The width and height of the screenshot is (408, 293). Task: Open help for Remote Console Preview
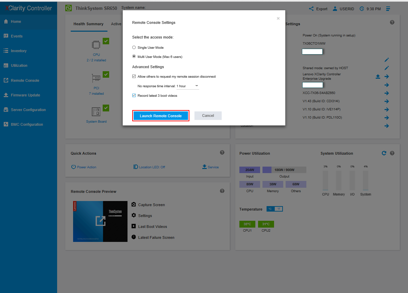222,191
